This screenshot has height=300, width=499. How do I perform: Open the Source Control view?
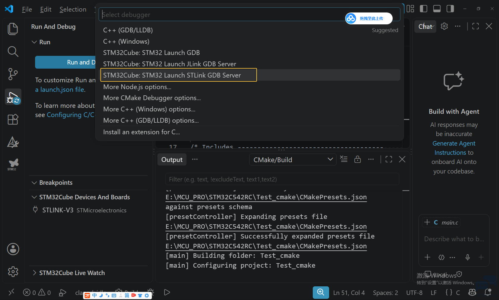click(x=13, y=74)
